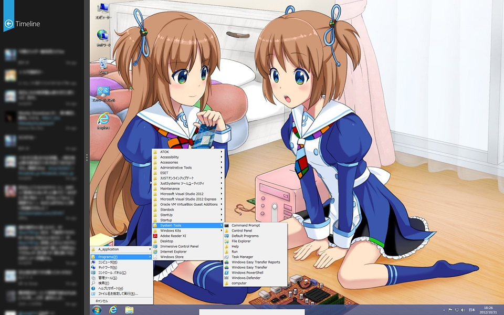Open Oracle VM VirtualBox Guest Additions entry
The width and height of the screenshot is (504, 315).
[x=188, y=204]
